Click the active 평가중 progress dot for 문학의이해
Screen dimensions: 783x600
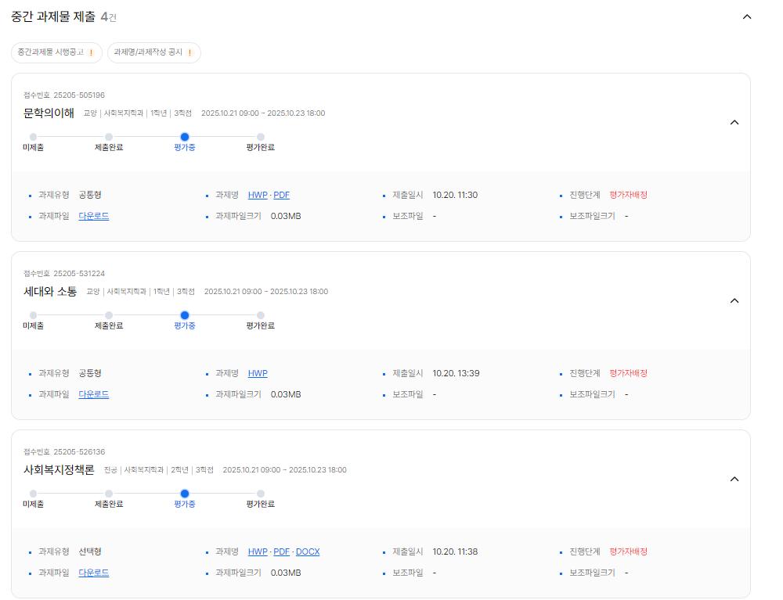pyautogui.click(x=185, y=137)
